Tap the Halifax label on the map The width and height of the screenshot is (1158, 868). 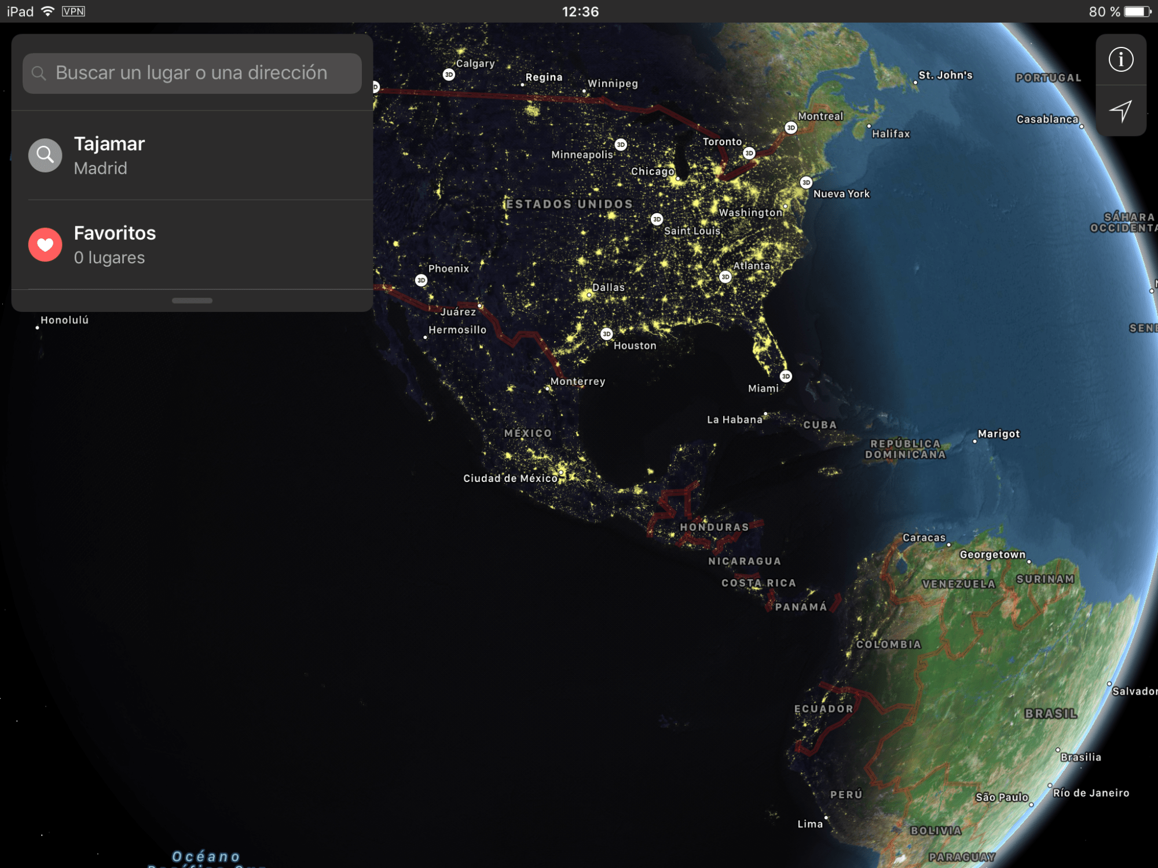point(891,134)
